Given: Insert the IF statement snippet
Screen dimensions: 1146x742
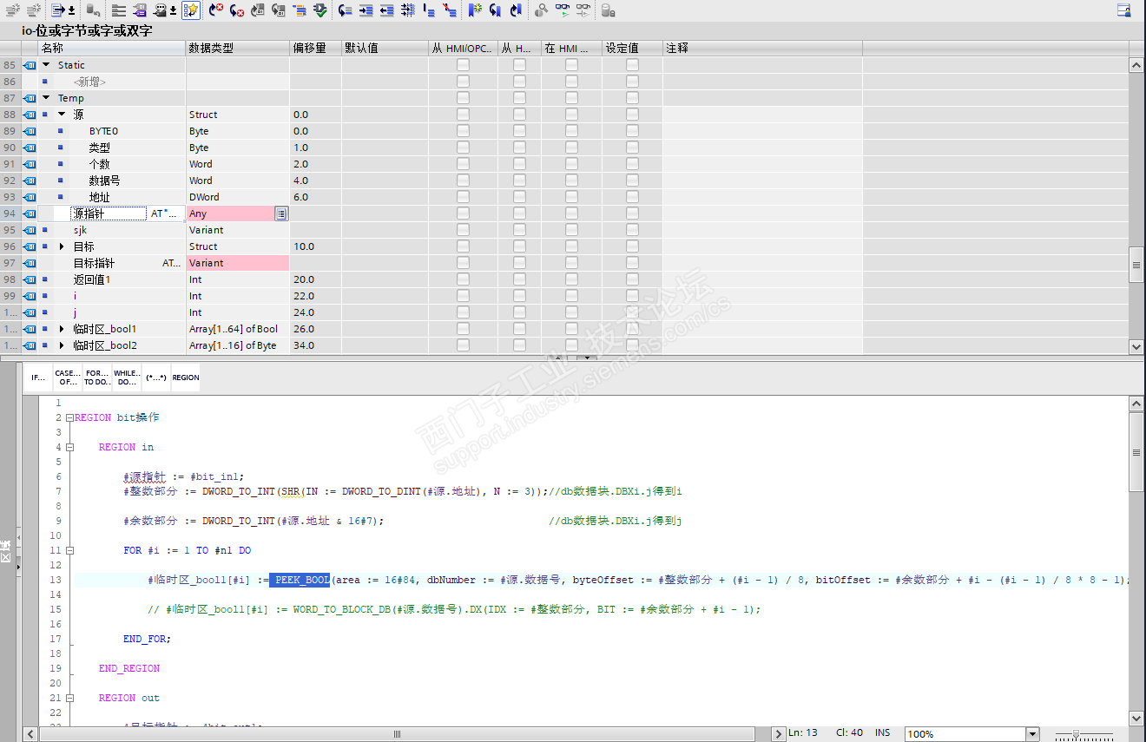Looking at the screenshot, I should pos(38,378).
